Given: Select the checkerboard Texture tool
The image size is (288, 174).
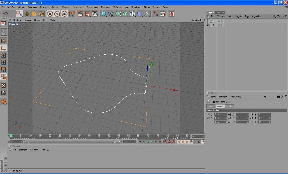Looking at the screenshot, I should pos(3,85).
